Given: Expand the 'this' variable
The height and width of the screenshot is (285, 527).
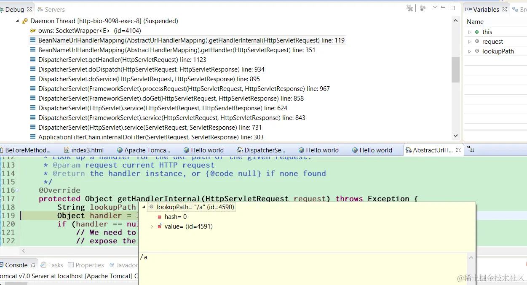Looking at the screenshot, I should click(x=470, y=32).
